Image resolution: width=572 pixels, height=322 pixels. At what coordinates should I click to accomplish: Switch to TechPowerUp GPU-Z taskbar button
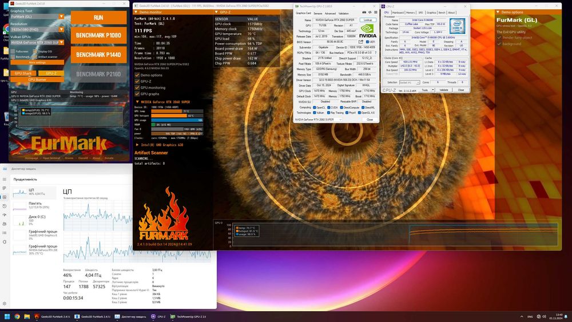tap(188, 316)
